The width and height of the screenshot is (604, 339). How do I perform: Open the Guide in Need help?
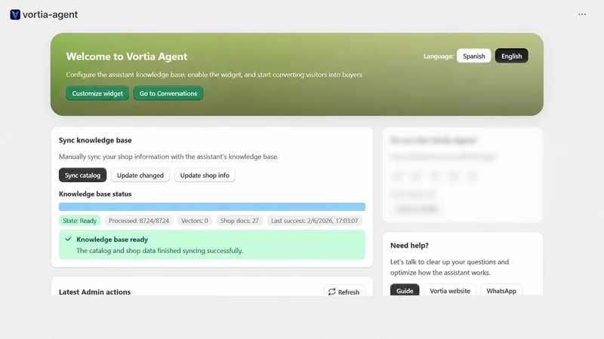click(405, 291)
